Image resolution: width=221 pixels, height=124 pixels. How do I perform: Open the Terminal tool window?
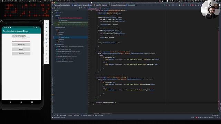[77, 115]
